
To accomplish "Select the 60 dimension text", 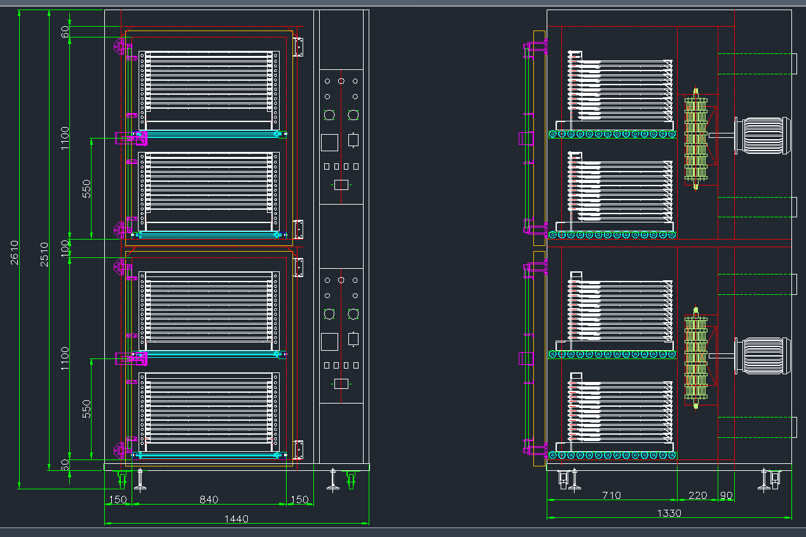I will [65, 32].
